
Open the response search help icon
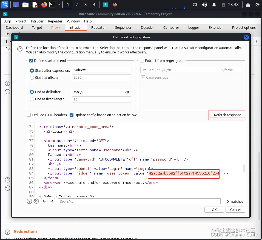(x=29, y=201)
